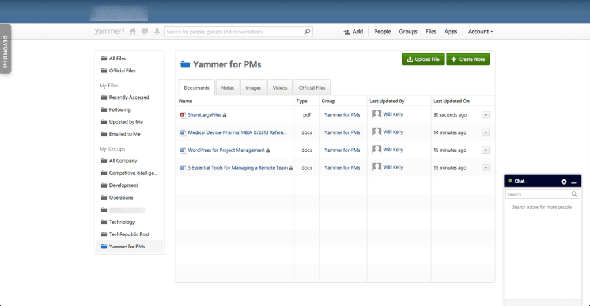Open chat settings gear
The width and height of the screenshot is (590, 306).
563,181
